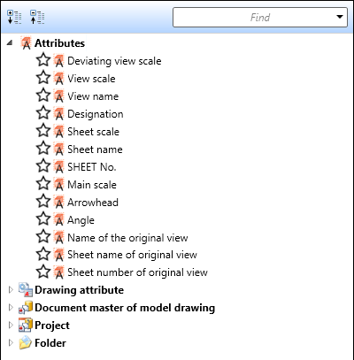Click the Drawing attribute node icon
This screenshot has height=360, width=354.
26,289
